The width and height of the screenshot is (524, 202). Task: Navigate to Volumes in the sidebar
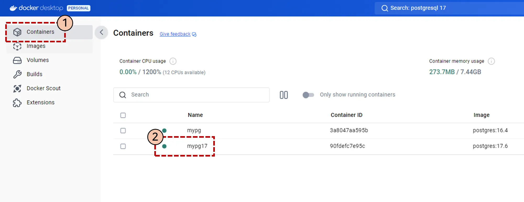[50, 60]
